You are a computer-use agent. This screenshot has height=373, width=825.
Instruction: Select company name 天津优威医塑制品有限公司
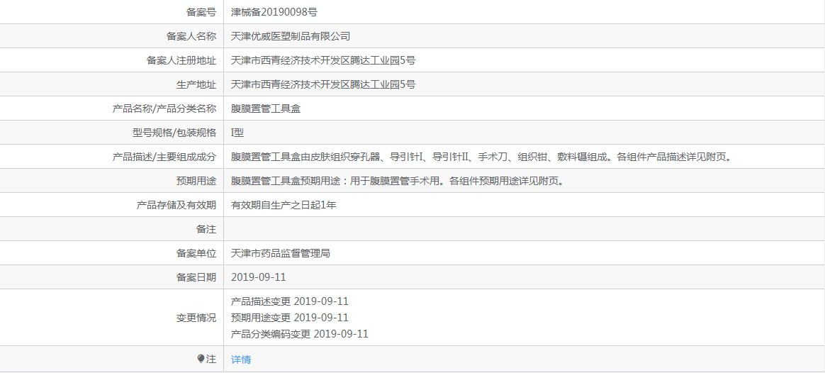pyautogui.click(x=291, y=36)
